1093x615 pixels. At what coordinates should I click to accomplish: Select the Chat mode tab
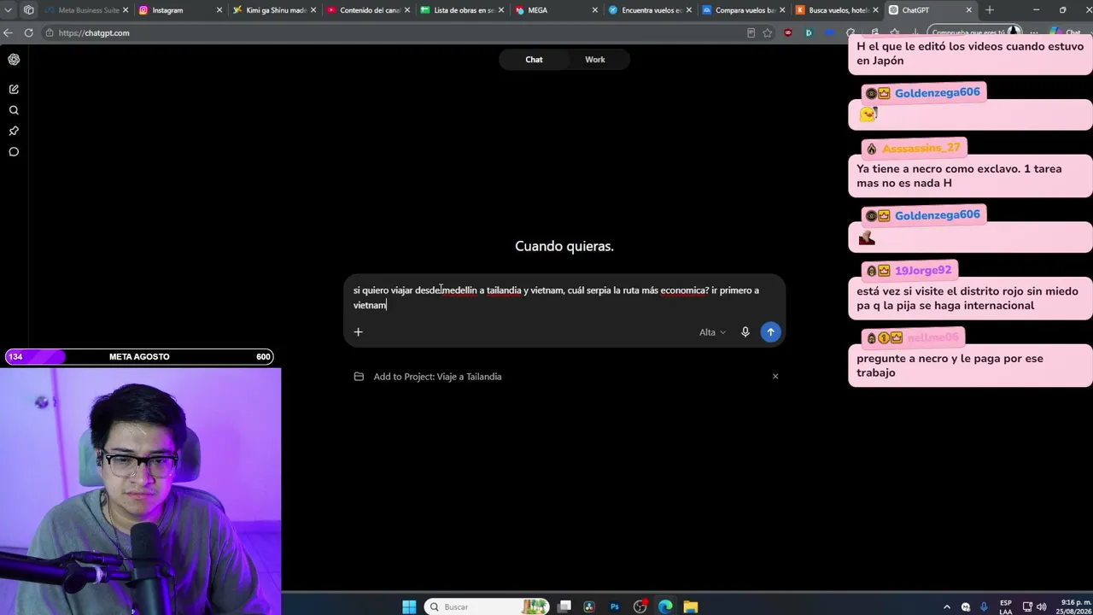534,60
